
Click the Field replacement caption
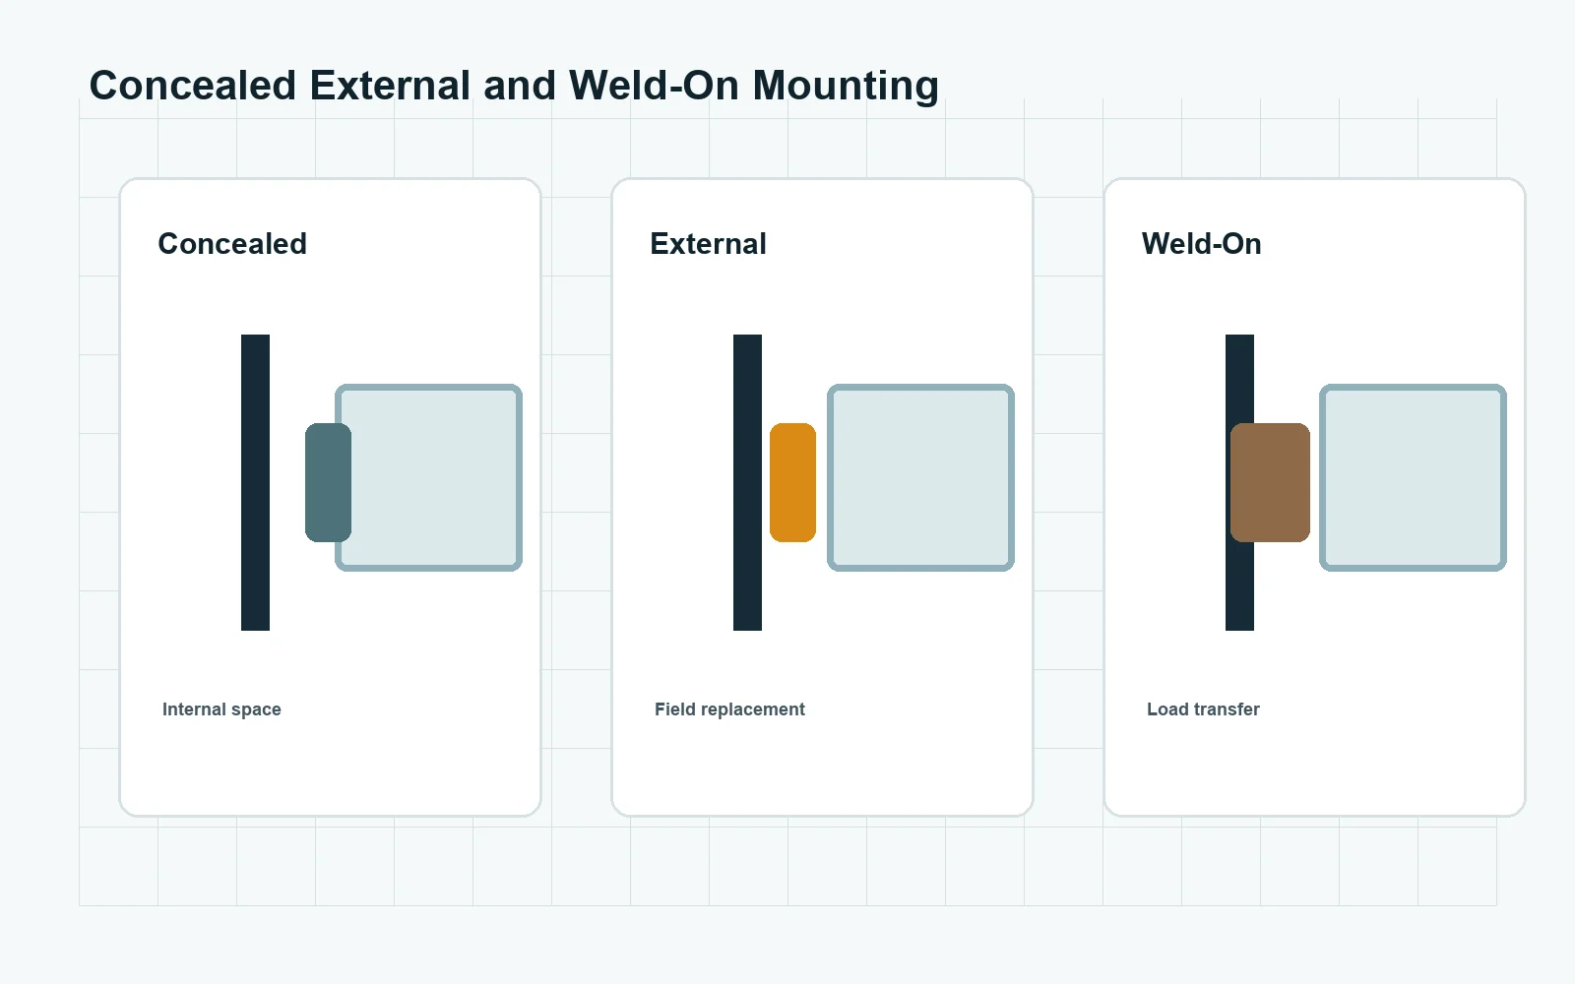tap(729, 709)
